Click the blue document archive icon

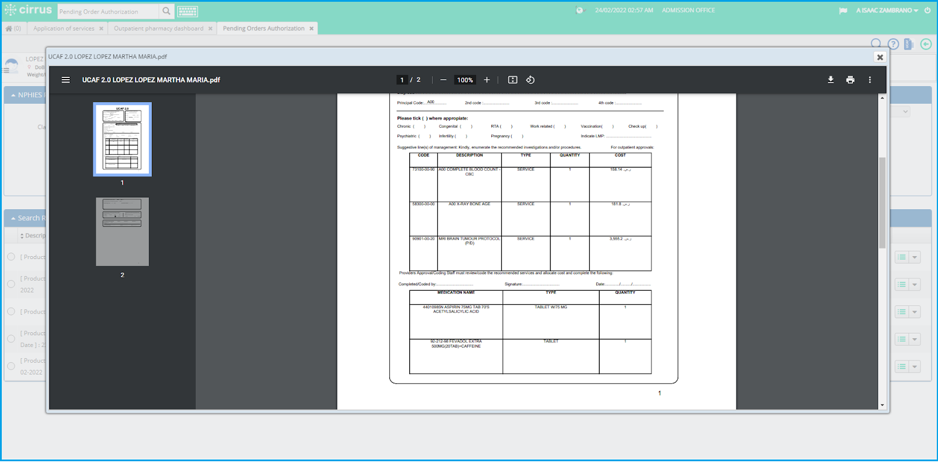coord(909,44)
